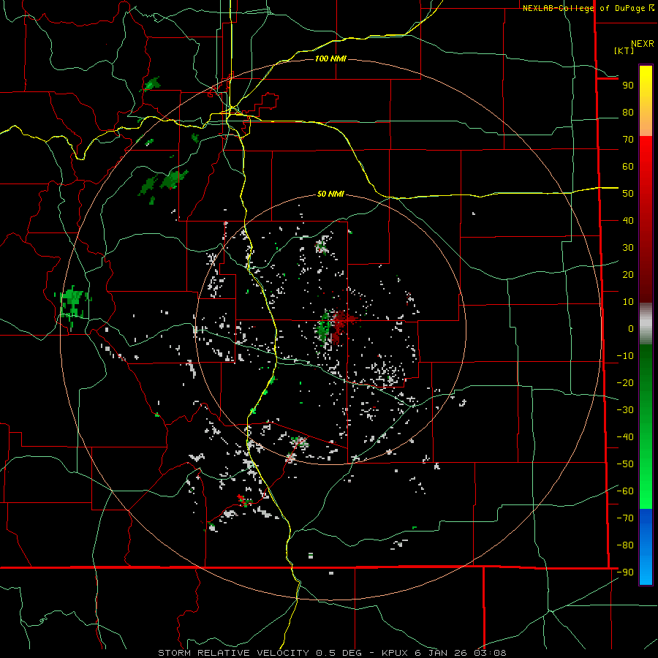Screen dimensions: 658x658
Task: Select the 10 value on the velocity scale
Action: tap(628, 302)
